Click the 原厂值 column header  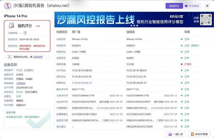click(x=76, y=32)
